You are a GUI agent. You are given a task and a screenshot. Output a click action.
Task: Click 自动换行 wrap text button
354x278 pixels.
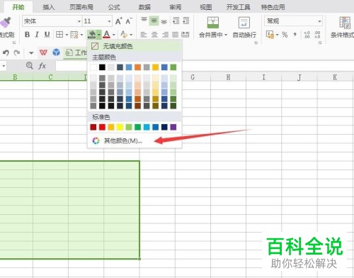pos(244,27)
